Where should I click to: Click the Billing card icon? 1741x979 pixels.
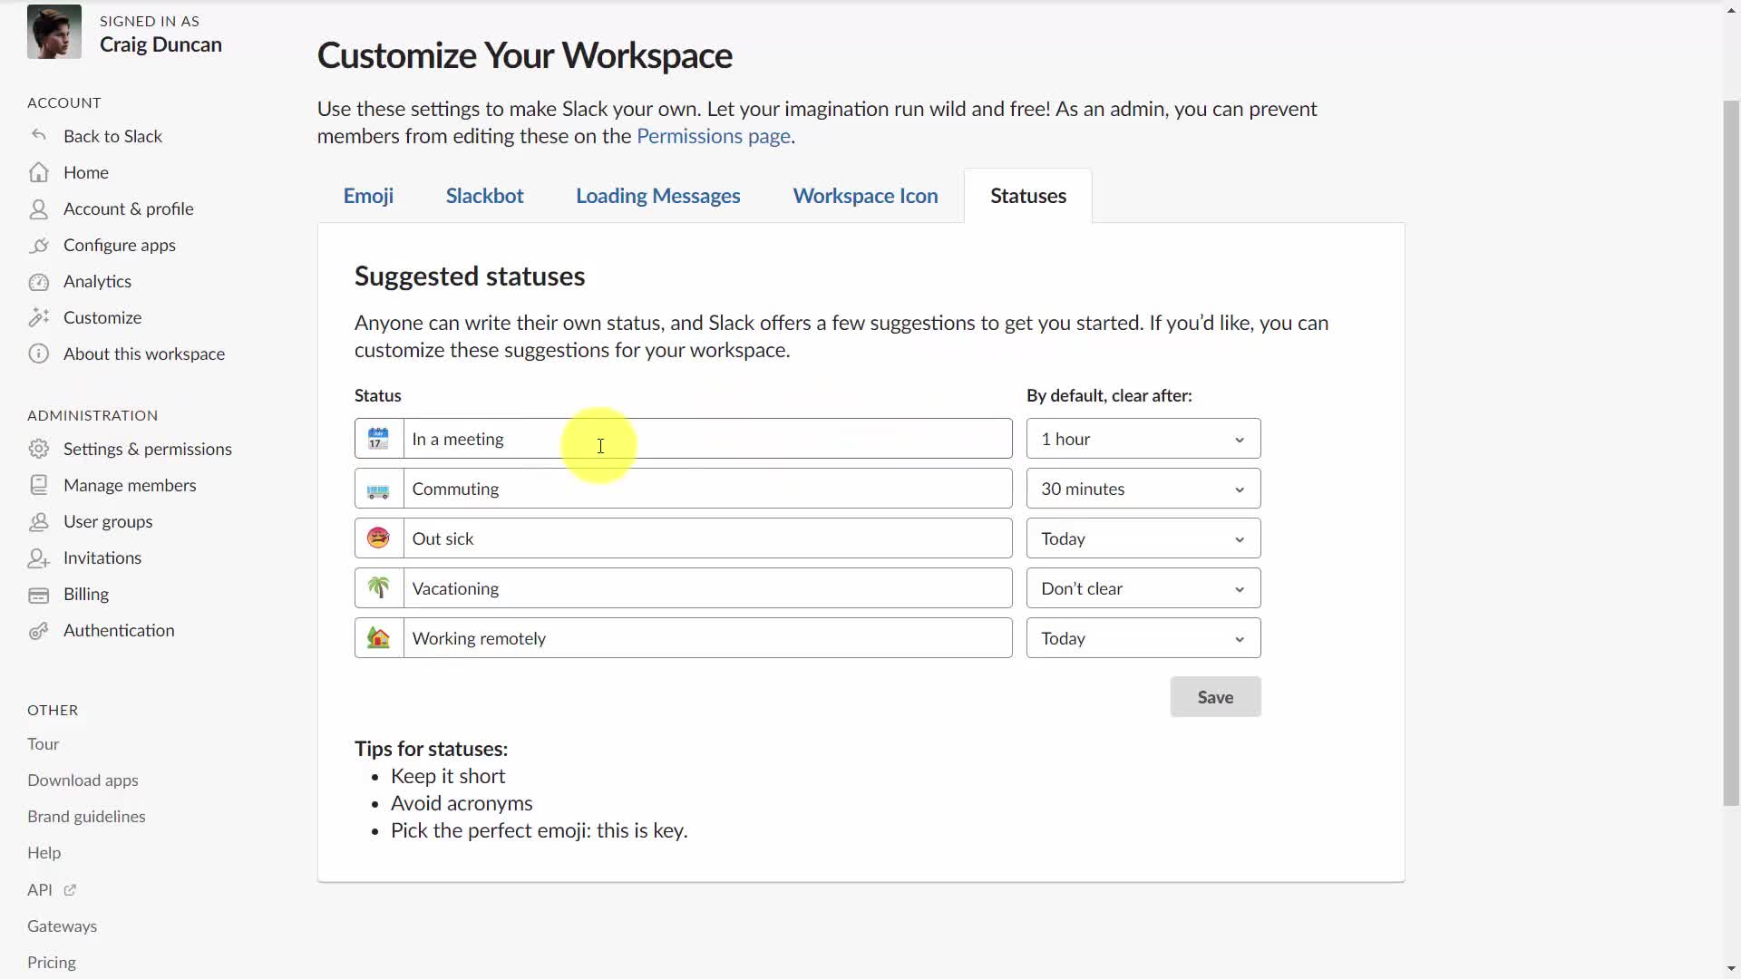(x=38, y=595)
